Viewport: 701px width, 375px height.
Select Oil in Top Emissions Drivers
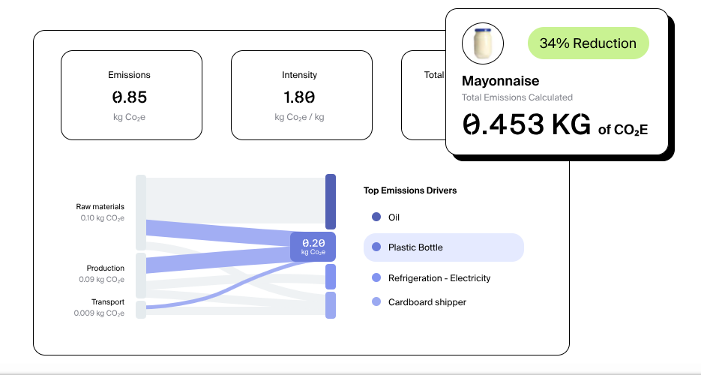(394, 217)
